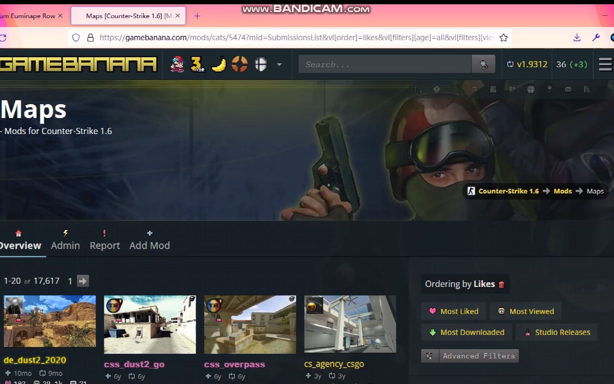
Task: Switch to the Maps [Counter-Strike 1.6] browser tab
Action: click(x=128, y=16)
